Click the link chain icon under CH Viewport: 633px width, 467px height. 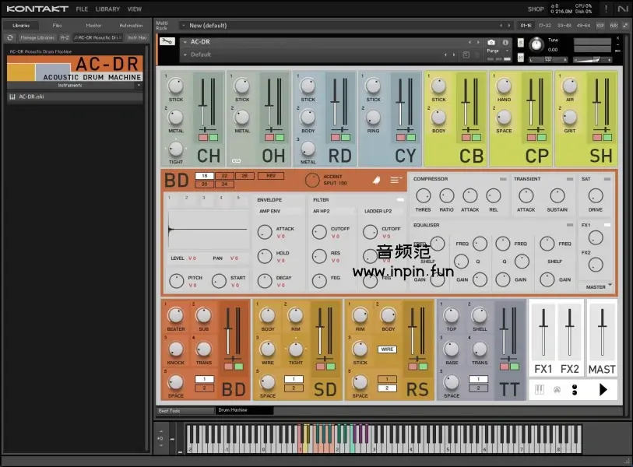pyautogui.click(x=237, y=160)
